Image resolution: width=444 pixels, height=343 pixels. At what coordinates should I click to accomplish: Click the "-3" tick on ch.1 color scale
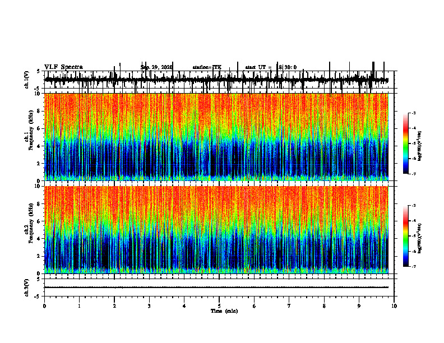pyautogui.click(x=414, y=113)
